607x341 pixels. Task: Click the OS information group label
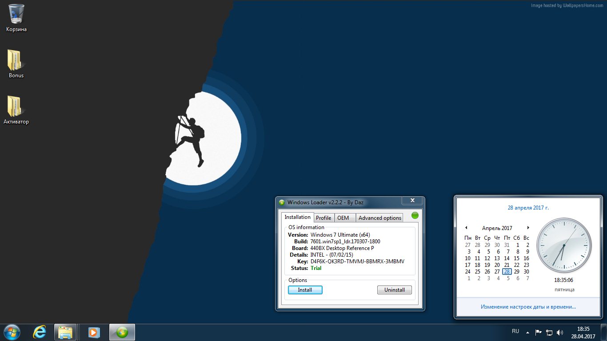[307, 227]
